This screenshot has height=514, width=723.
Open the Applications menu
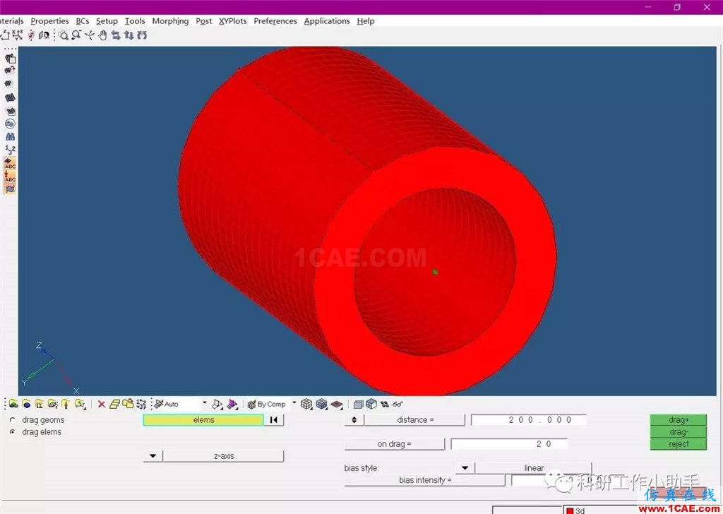click(x=327, y=21)
